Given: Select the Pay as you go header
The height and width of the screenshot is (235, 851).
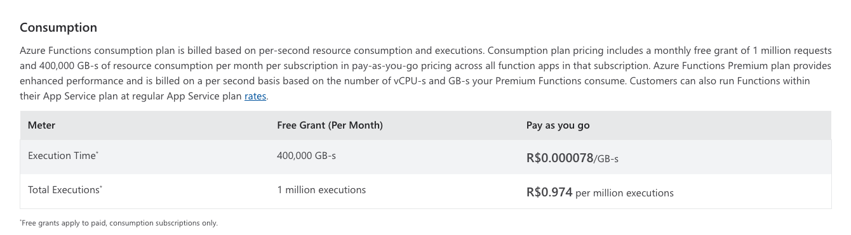Looking at the screenshot, I should (x=558, y=125).
